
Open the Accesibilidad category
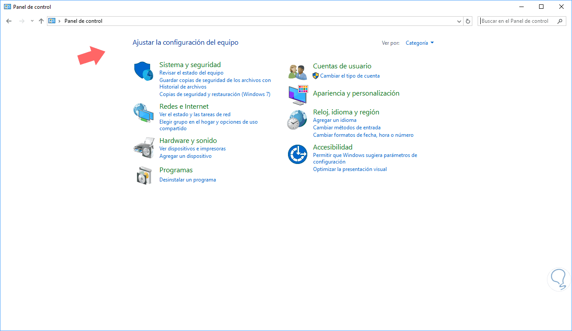click(333, 147)
